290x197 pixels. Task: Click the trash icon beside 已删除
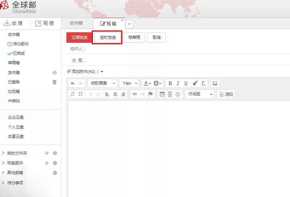(55, 82)
